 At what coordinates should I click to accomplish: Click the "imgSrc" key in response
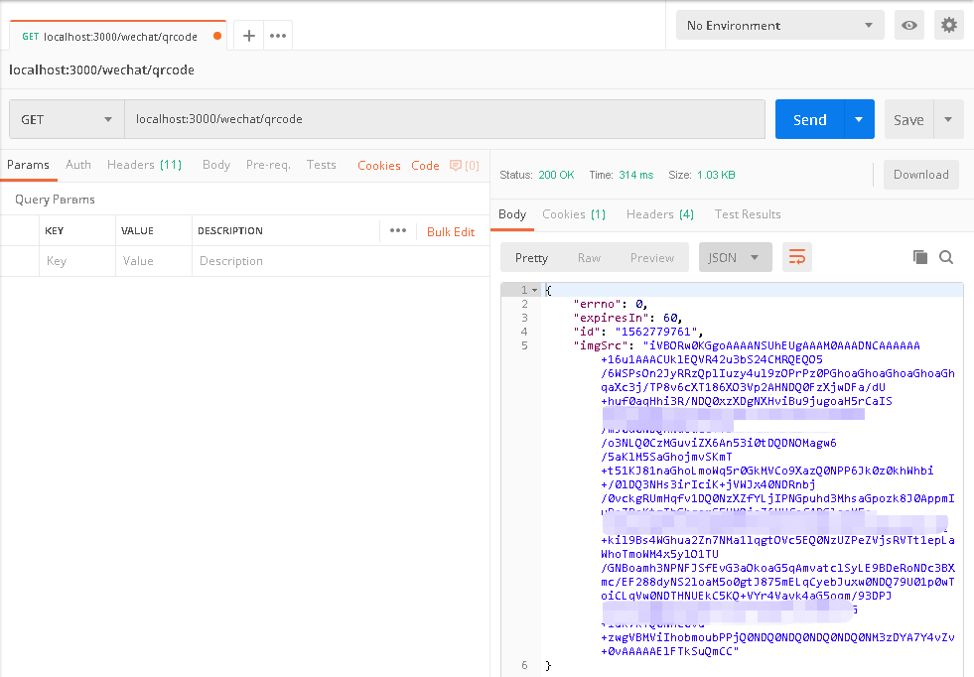(x=601, y=345)
